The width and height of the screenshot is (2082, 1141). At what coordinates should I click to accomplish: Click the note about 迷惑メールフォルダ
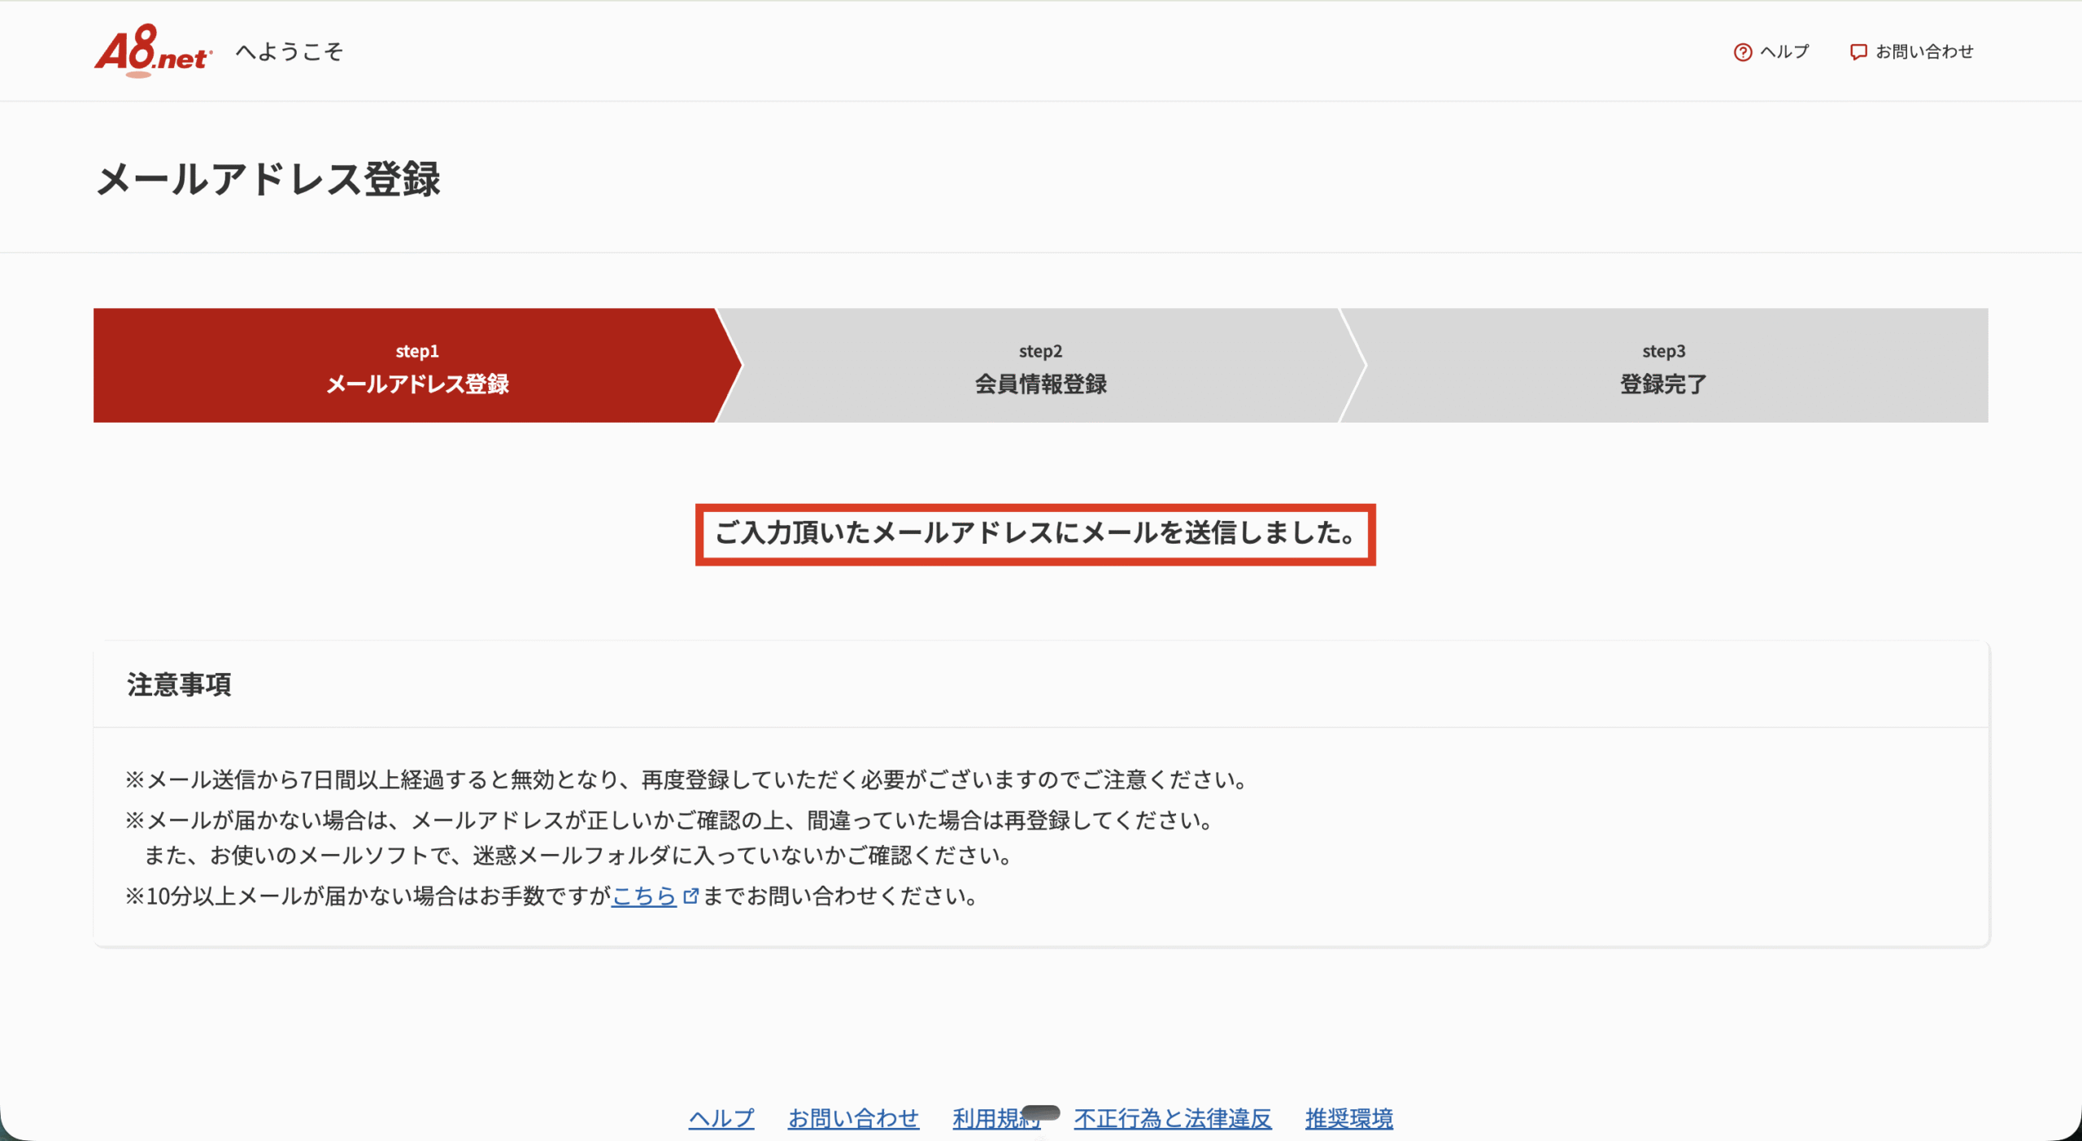578,855
